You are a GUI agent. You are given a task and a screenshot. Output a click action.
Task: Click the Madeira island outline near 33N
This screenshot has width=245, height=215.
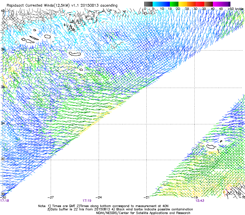pos(211,147)
